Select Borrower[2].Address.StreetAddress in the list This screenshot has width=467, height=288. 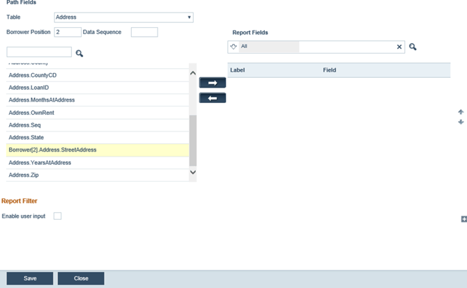(x=98, y=150)
